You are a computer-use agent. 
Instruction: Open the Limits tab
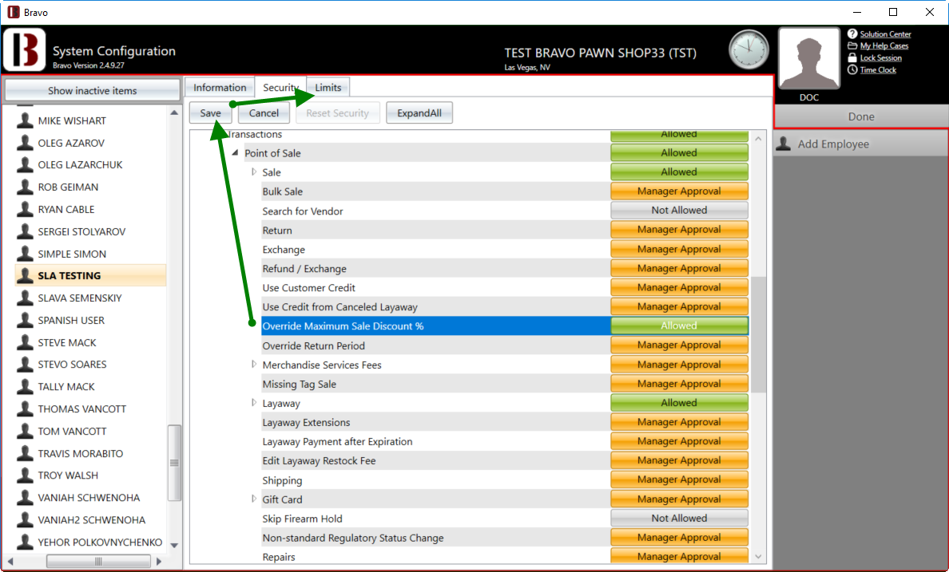coord(328,88)
